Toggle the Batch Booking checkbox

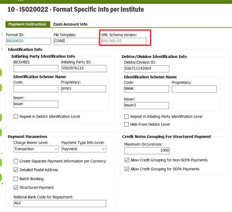(16, 179)
